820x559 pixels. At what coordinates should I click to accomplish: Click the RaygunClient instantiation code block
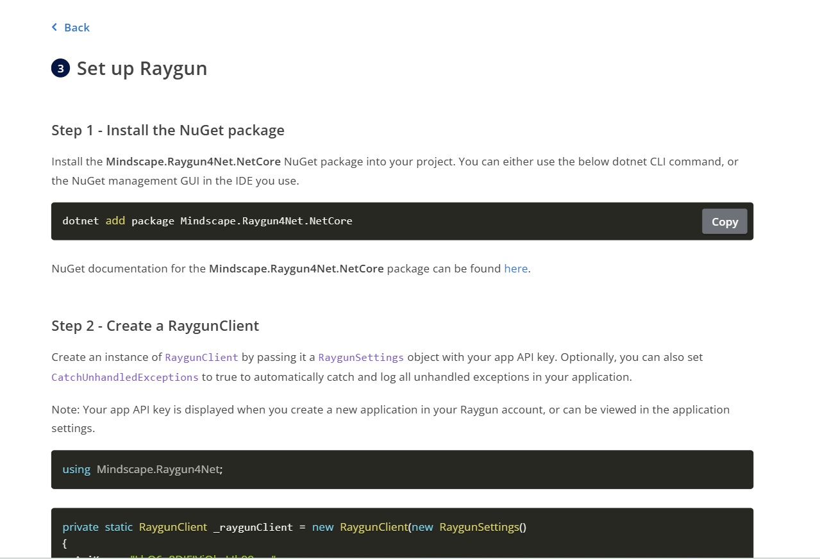click(x=402, y=533)
